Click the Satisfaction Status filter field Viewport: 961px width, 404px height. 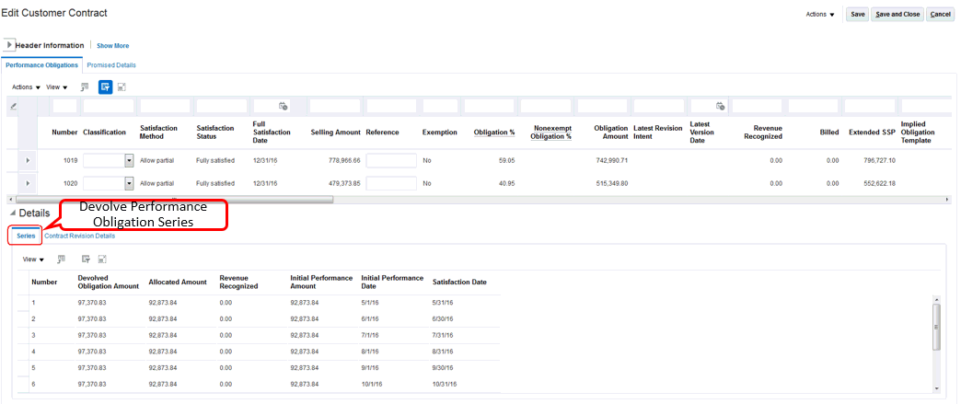(221, 106)
